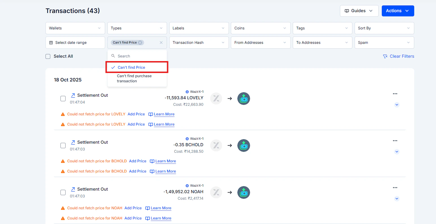Screen dimensions: 436x224
Task: Open the Labels filter dropdown
Action: [x=199, y=28]
